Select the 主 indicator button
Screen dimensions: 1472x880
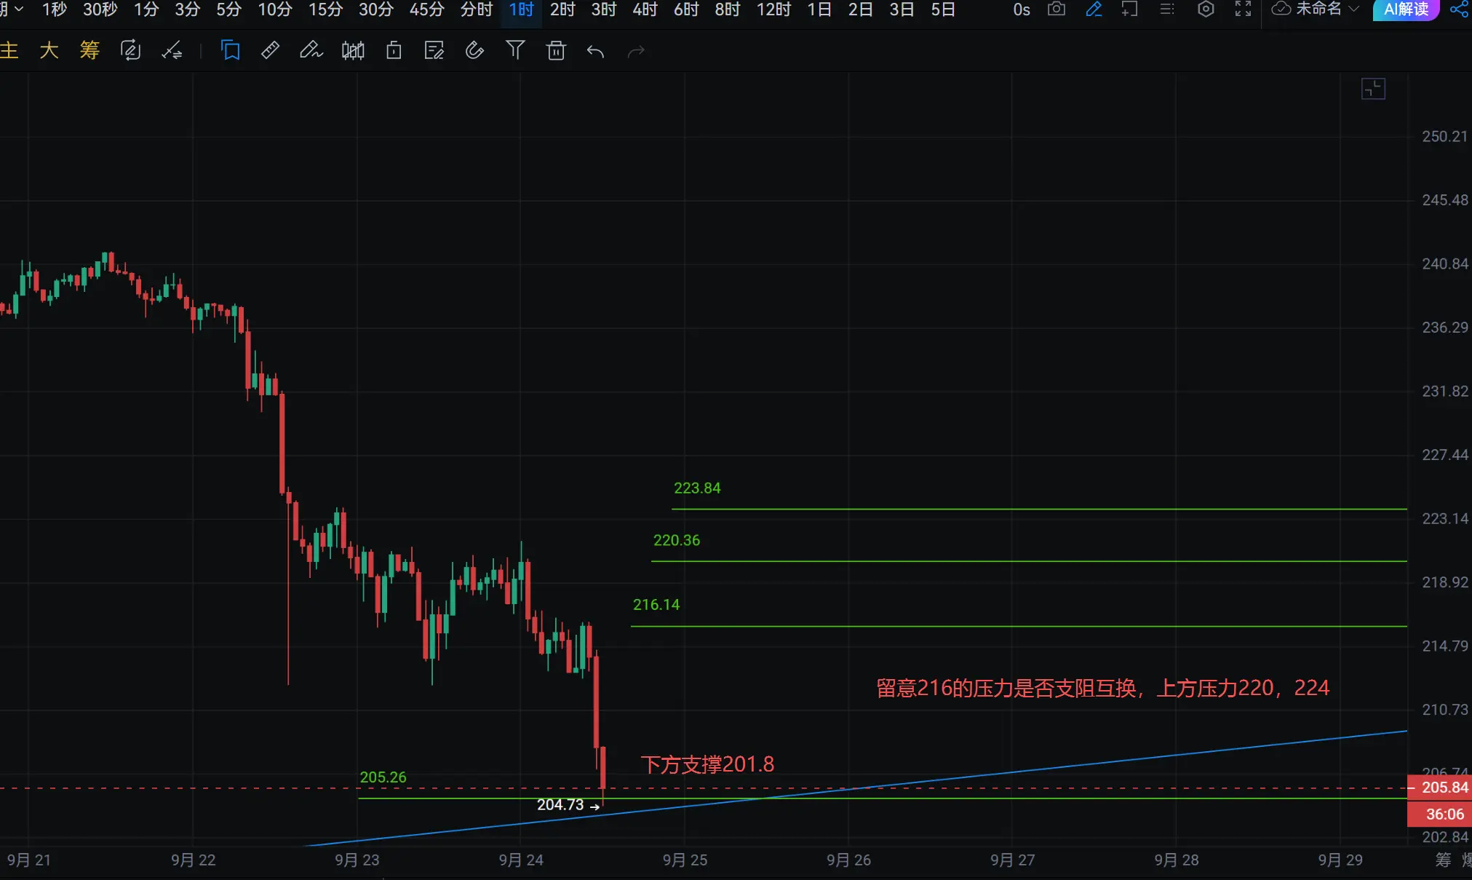tap(9, 50)
